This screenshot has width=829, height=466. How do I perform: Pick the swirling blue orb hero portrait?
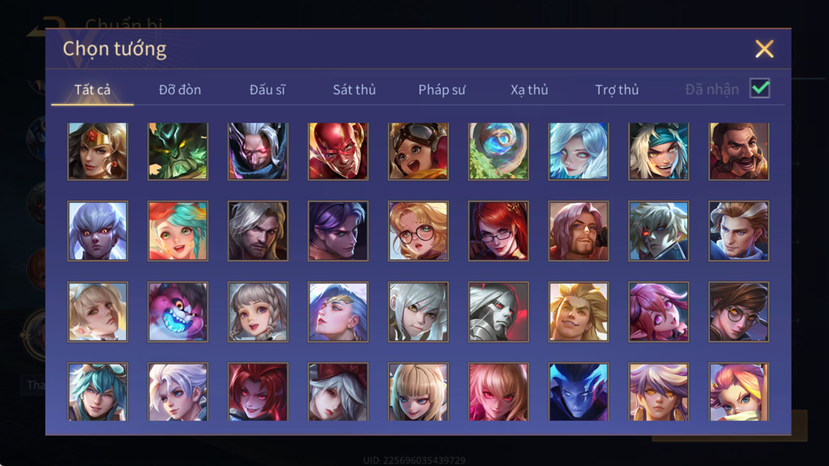pos(498,151)
